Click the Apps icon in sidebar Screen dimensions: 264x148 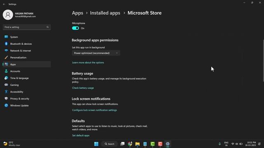pos(6,64)
